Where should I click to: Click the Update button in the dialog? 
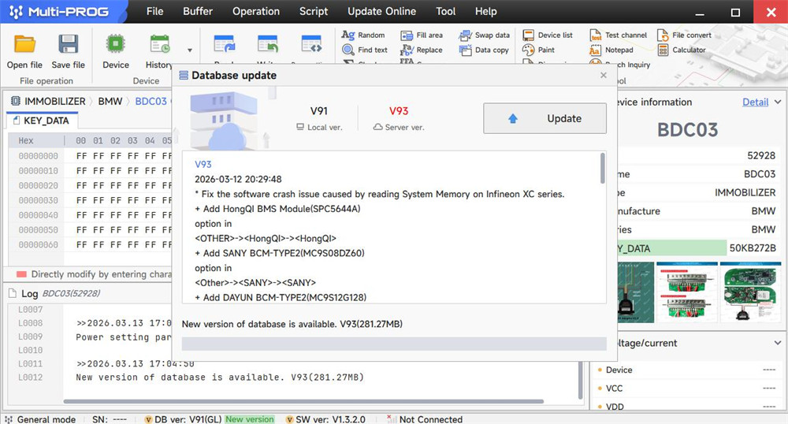[545, 118]
